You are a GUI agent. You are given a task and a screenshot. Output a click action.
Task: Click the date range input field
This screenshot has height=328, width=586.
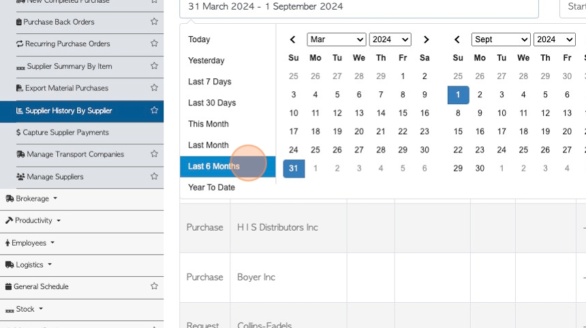[359, 7]
